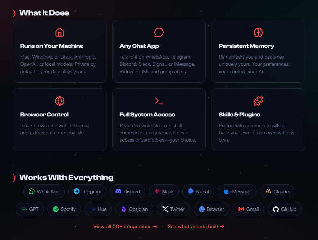Screen dimensions: 318x240
Task: Click the brain icon for Persistent Memory
Action: pyautogui.click(x=258, y=32)
